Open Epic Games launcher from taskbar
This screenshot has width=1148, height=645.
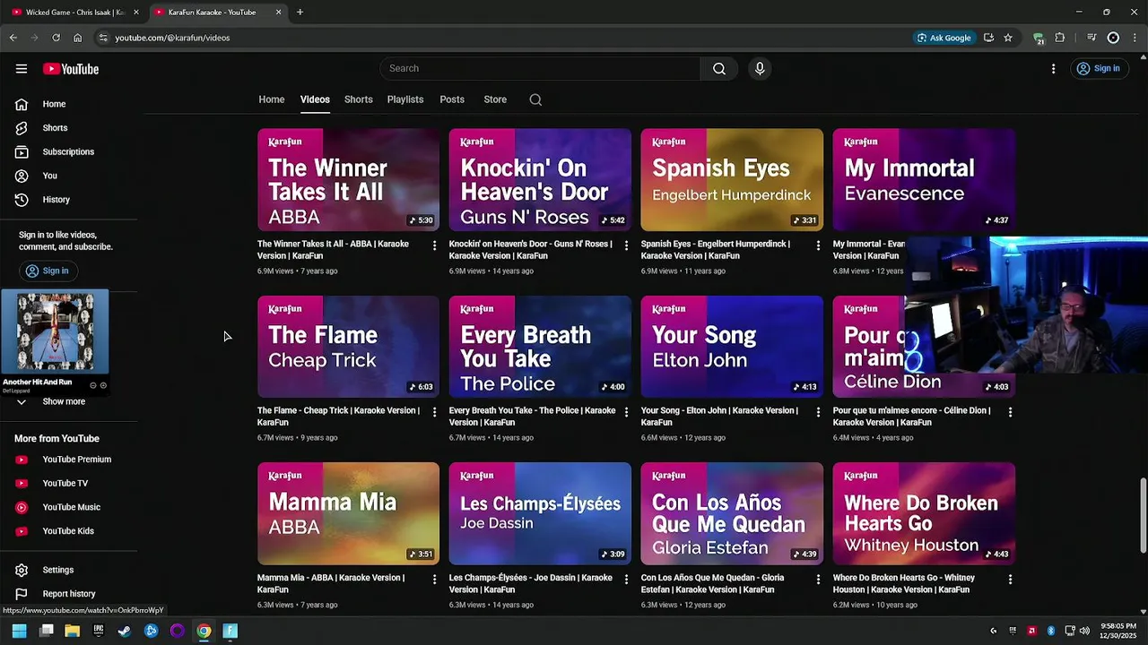pyautogui.click(x=99, y=631)
